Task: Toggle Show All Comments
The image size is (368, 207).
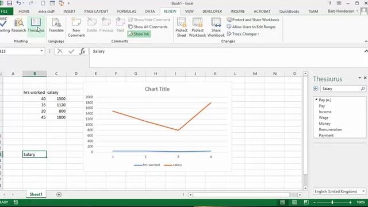Action: pyautogui.click(x=148, y=27)
